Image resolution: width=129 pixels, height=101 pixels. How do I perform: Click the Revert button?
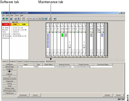(119, 95)
